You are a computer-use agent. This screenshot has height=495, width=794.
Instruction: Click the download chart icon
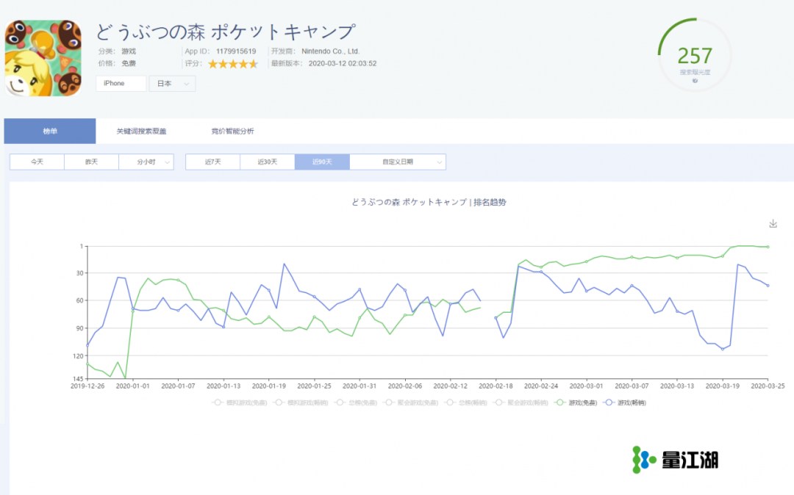(773, 224)
